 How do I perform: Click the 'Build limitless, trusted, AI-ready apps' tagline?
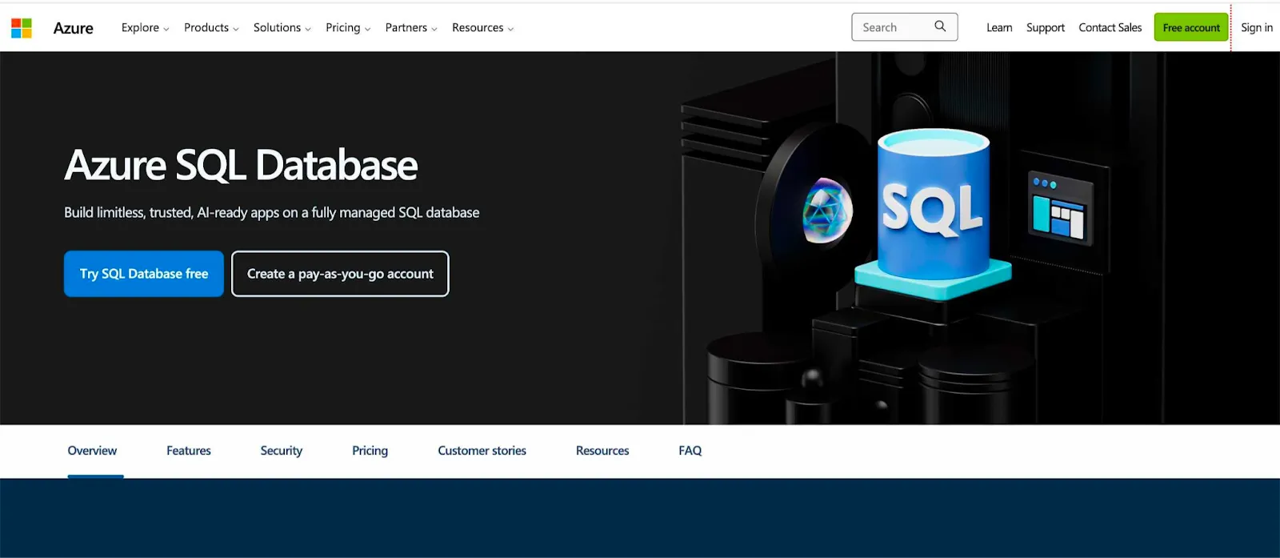coord(272,213)
